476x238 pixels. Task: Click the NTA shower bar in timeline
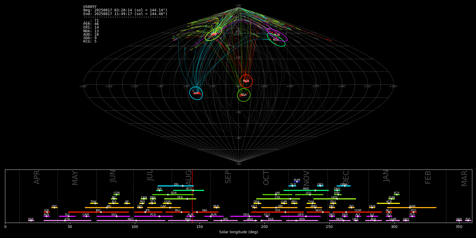pos(302,221)
